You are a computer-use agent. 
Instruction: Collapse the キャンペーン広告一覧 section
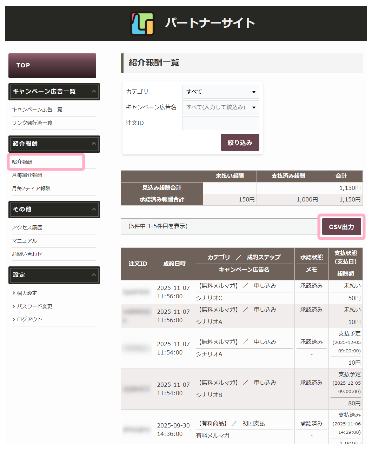click(x=93, y=92)
